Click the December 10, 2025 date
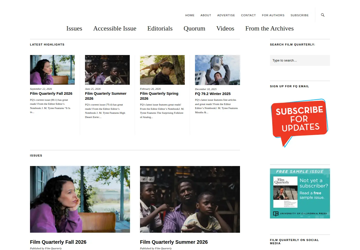This screenshot has height=250, width=360. point(206,89)
